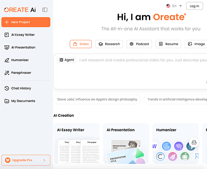
Task: Open the Humanizer card
Action: (176, 143)
